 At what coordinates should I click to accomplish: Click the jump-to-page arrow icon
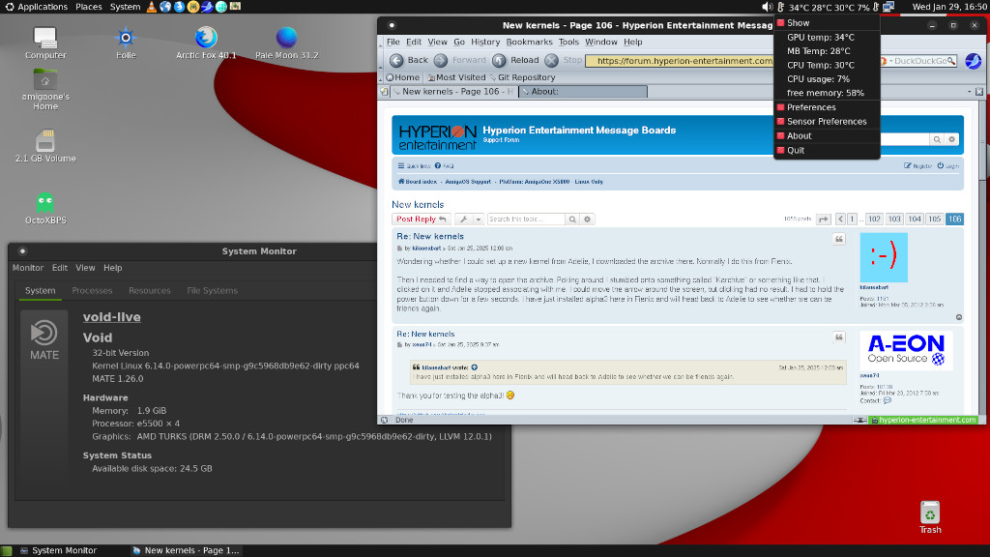tap(824, 220)
